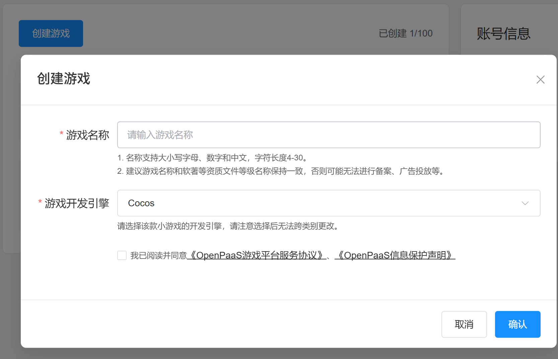Click the 已创建 1/100 counter text
558x359 pixels.
pyautogui.click(x=406, y=33)
